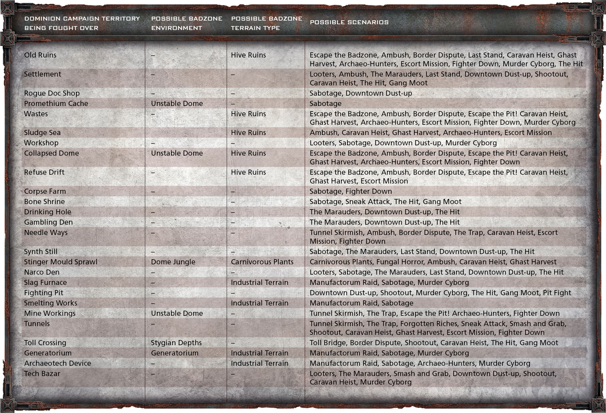The image size is (606, 413).
Task: Click the Fighting Pit scenarios ending 'Pit Fight'
Action: (440, 293)
